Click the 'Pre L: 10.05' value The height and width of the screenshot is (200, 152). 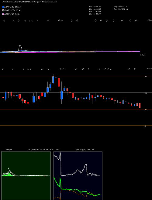click(95, 11)
